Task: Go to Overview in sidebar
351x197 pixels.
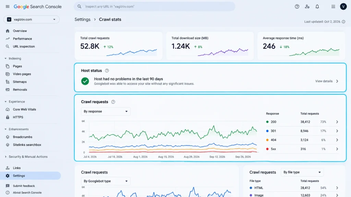Action: pos(20,31)
